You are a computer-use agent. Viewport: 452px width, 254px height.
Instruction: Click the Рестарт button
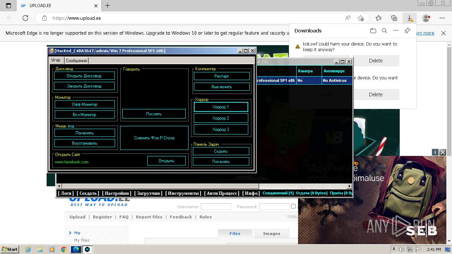coord(222,76)
